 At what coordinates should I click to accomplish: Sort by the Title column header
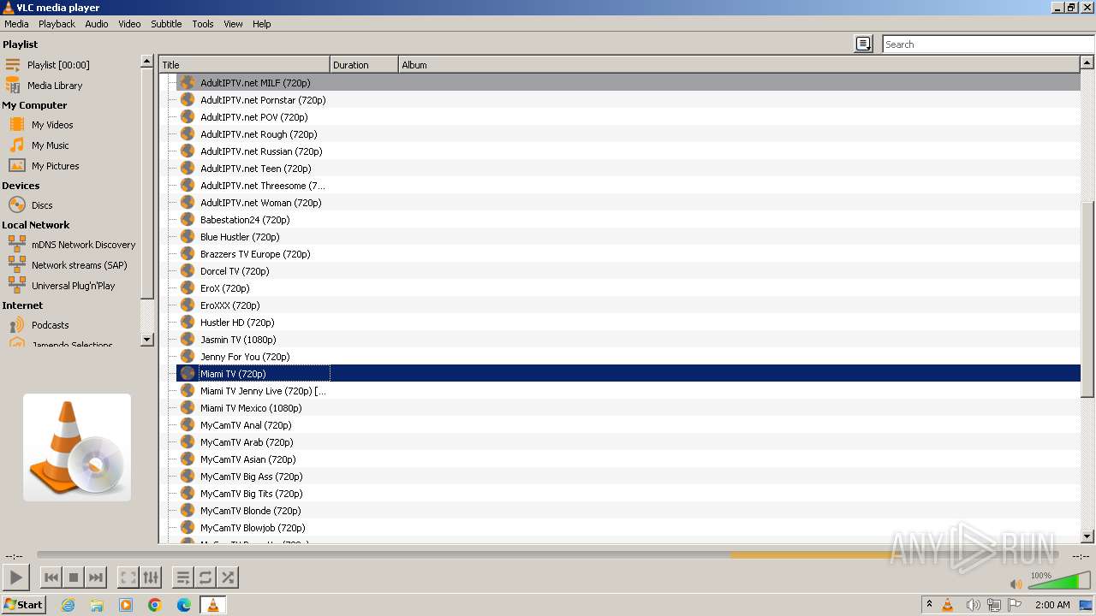(245, 65)
